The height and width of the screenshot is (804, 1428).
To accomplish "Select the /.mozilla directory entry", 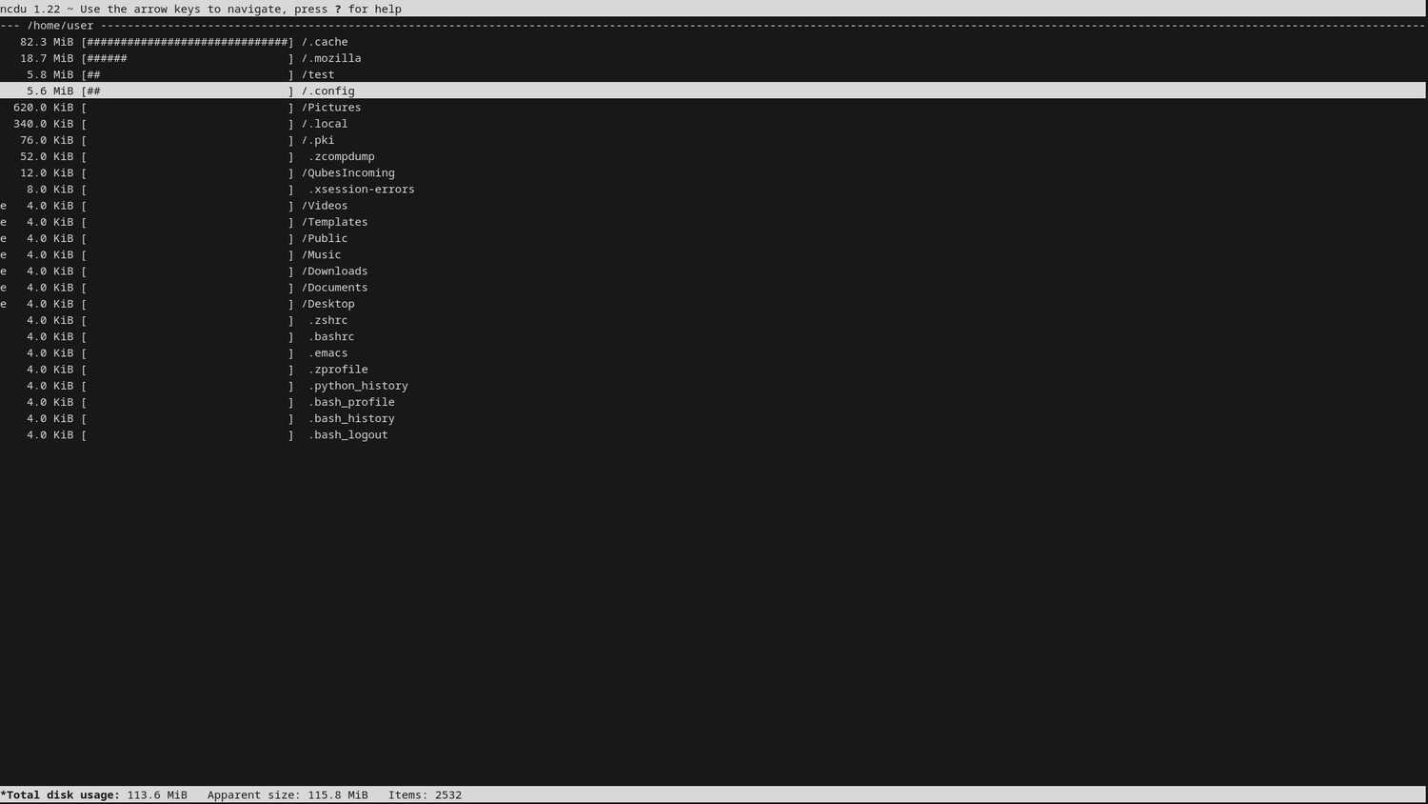I will 713,58.
